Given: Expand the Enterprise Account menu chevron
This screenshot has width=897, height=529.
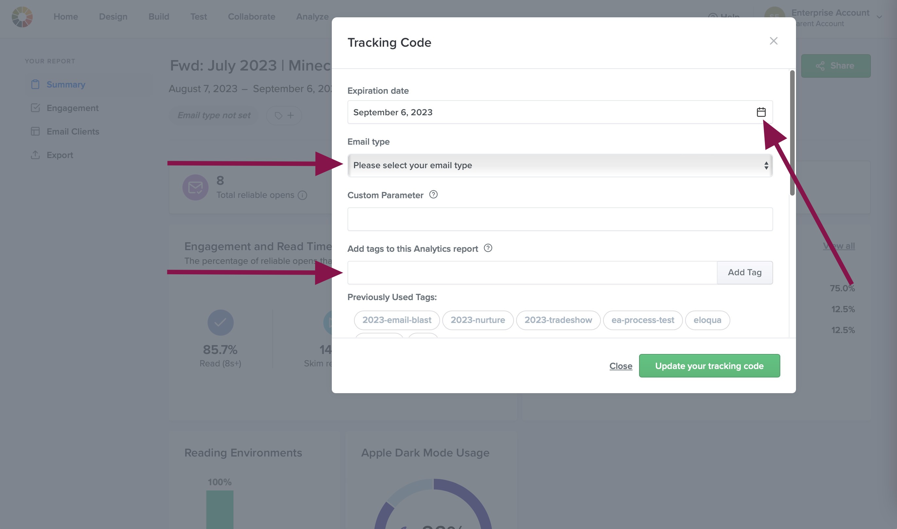Looking at the screenshot, I should click(879, 17).
